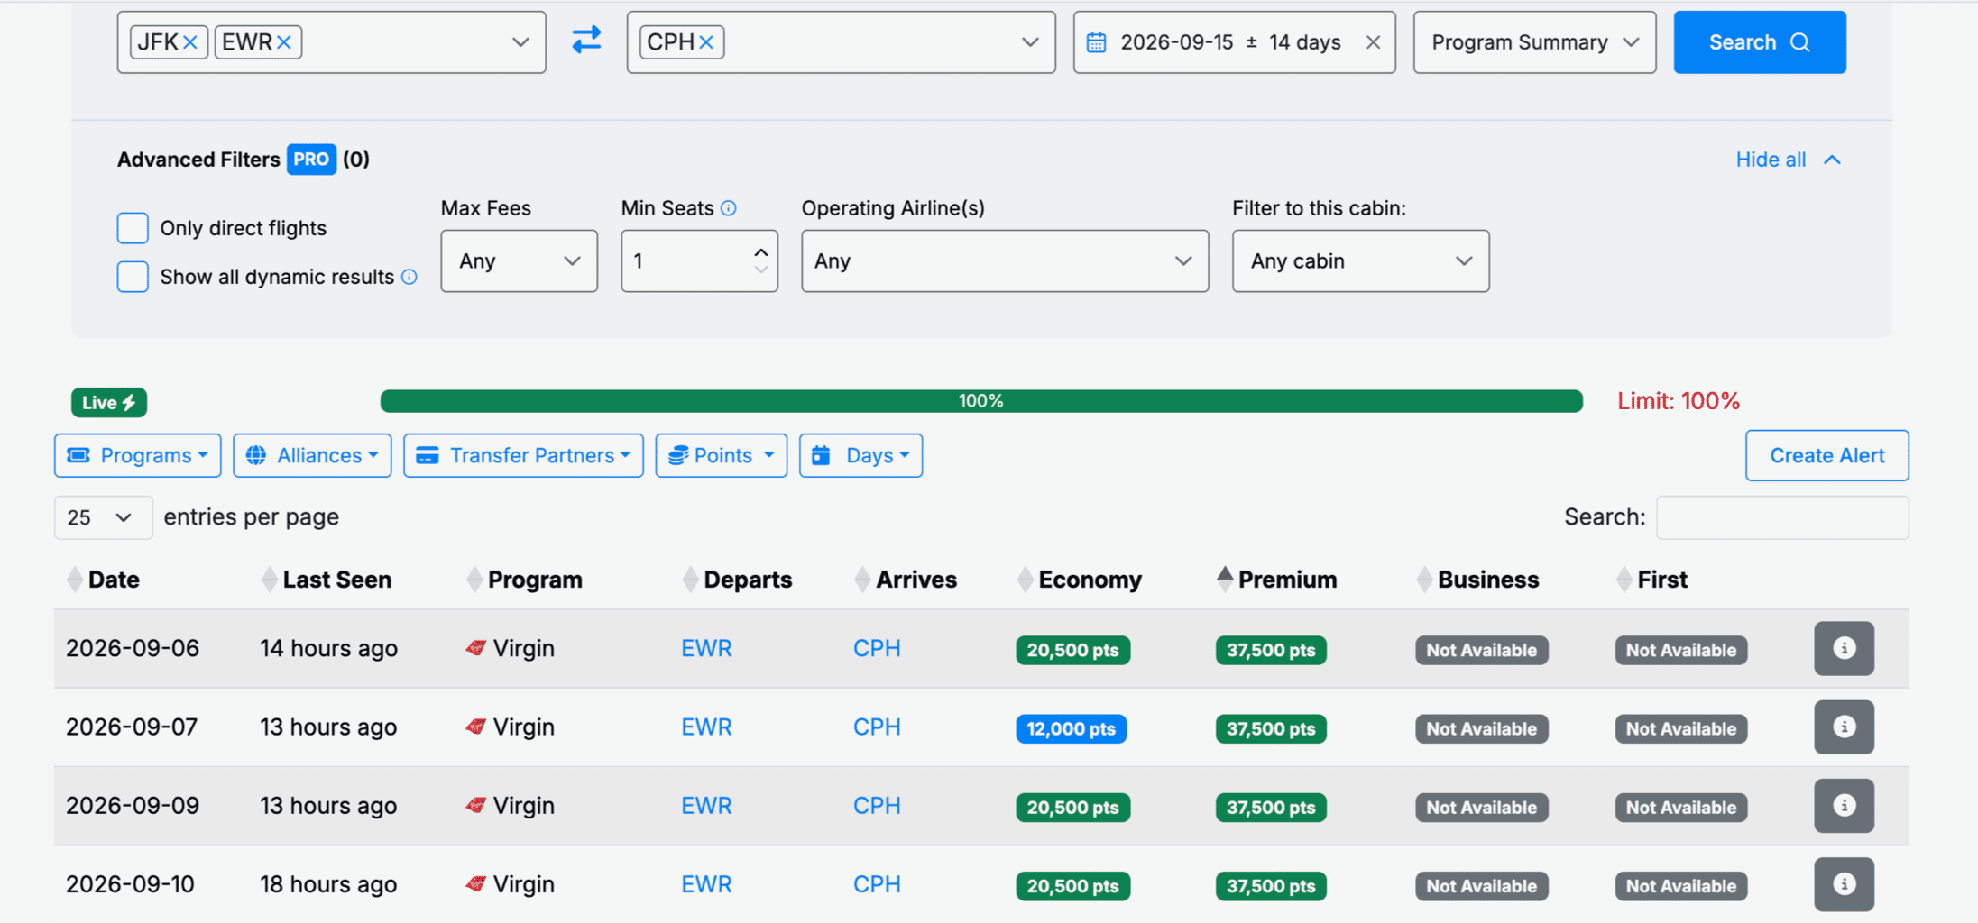Sort table by Economy column
Image resolution: width=1978 pixels, height=923 pixels.
click(1080, 580)
